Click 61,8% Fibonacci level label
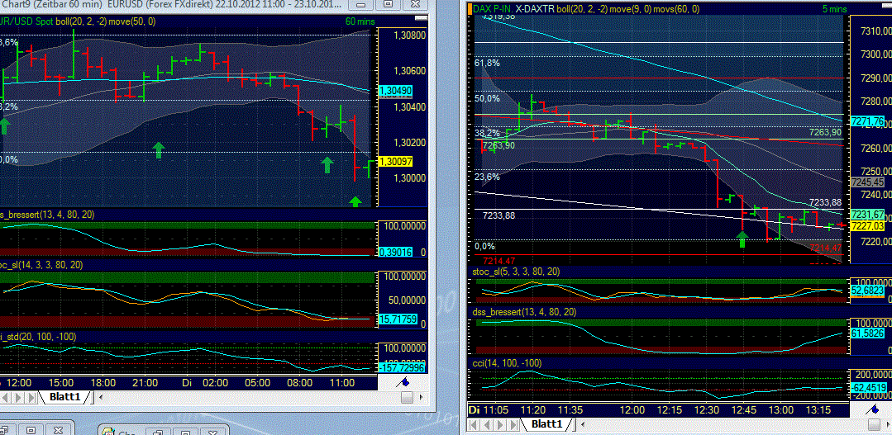892x435 pixels. [487, 63]
